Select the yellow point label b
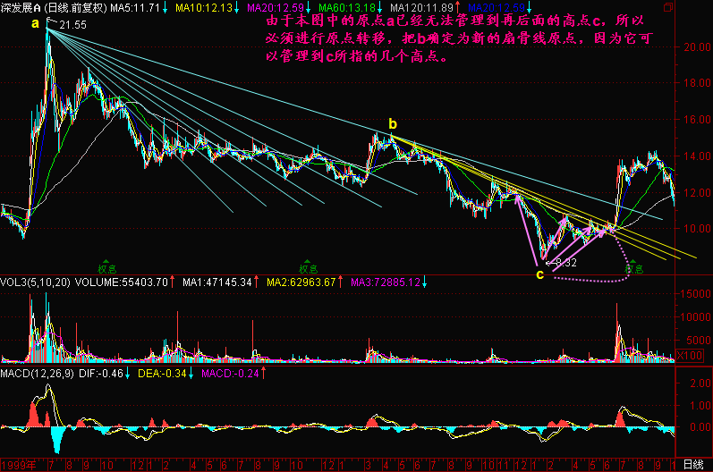Screen dimensions: 713x472 (x=393, y=123)
